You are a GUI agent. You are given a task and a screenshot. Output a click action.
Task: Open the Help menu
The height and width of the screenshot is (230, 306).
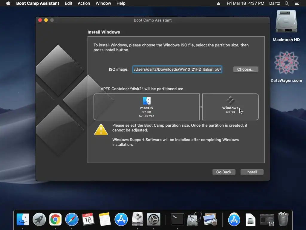pos(121,3)
